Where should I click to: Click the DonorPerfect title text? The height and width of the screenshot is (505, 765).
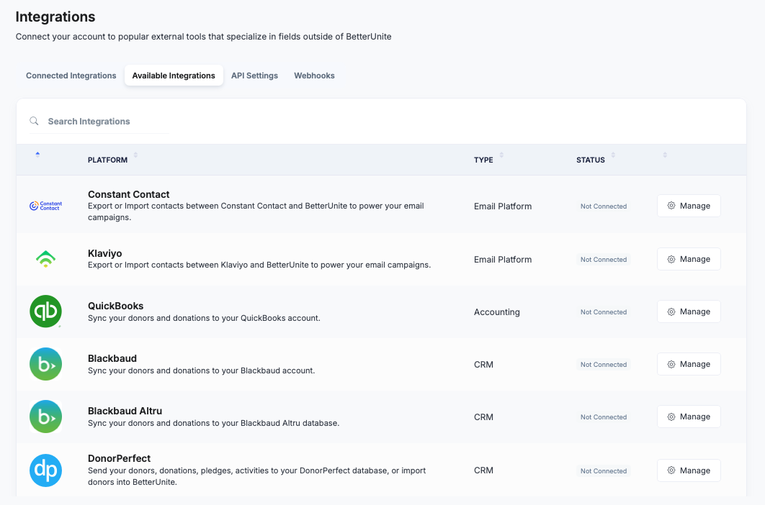[x=119, y=458]
